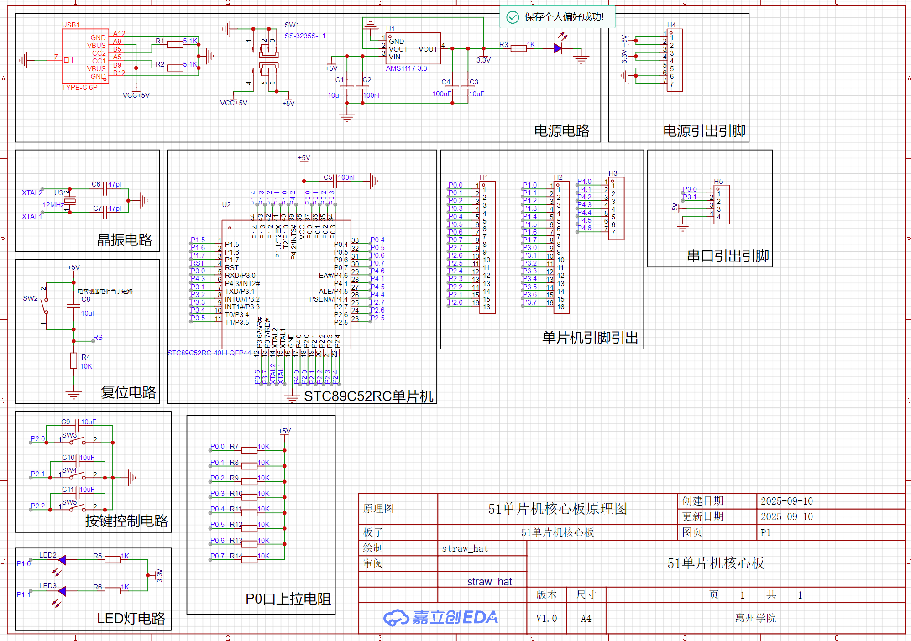Viewport: 911px width, 641px height.
Task: Select the AMS1117-3.3 regulator U1 symbol
Action: coord(413,48)
